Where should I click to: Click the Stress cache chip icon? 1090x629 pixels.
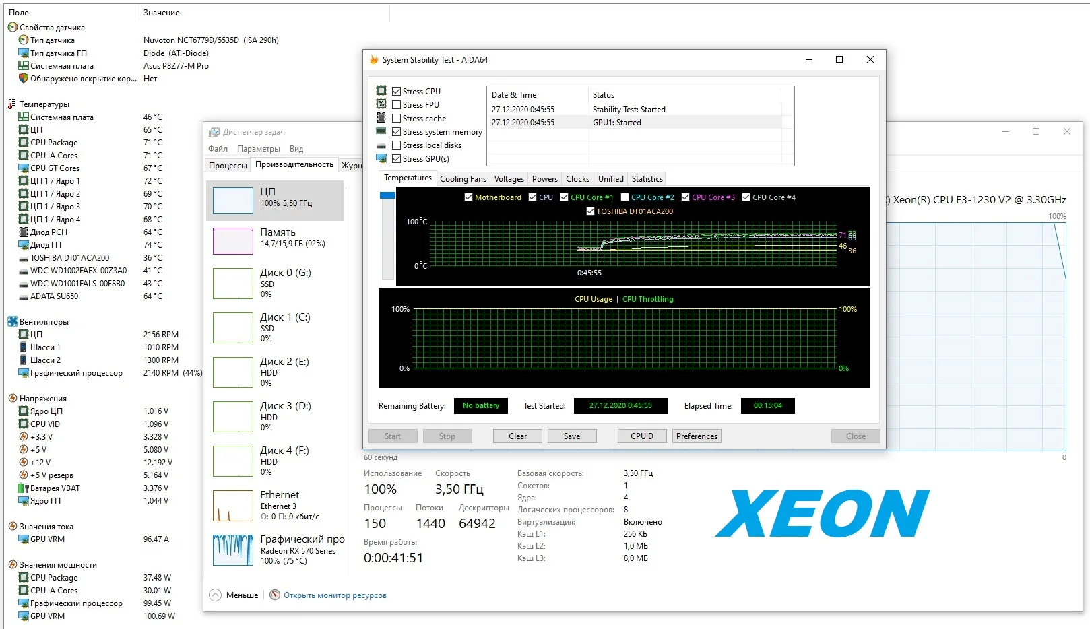pyautogui.click(x=381, y=118)
